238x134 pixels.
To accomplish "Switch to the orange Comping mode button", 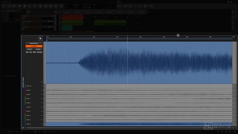I will point(34,46).
